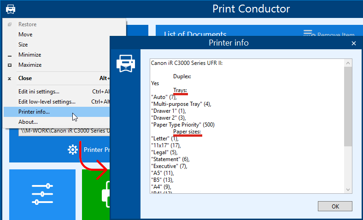Click the Print Conductor title bar printer icon
363x220 pixels.
[x=11, y=9]
